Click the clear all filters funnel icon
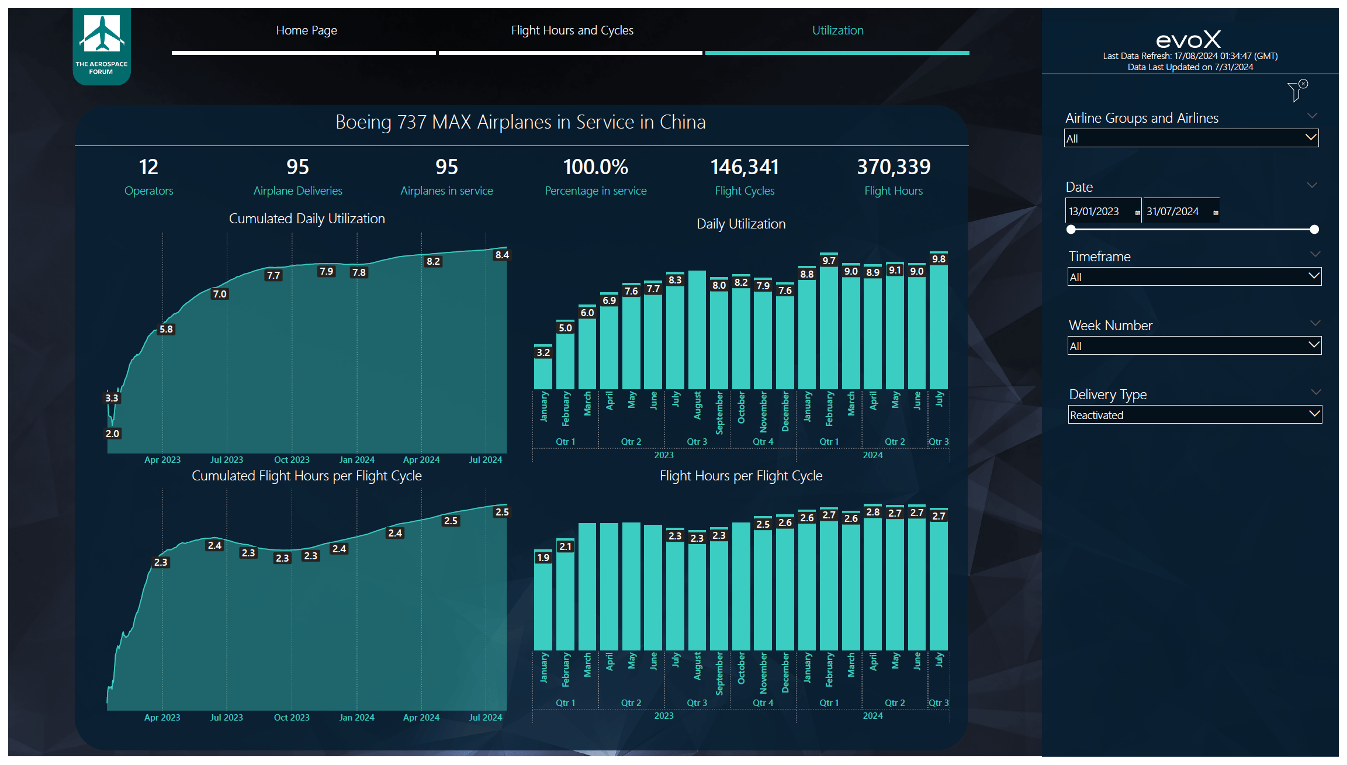This screenshot has width=1347, height=765. 1297,91
